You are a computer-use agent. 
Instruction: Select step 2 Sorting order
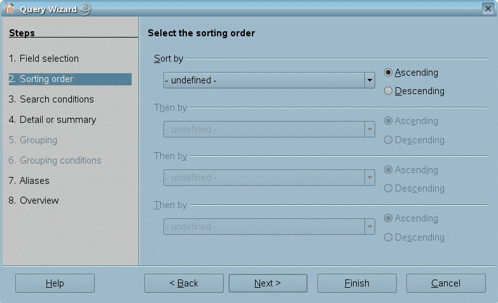click(x=46, y=79)
